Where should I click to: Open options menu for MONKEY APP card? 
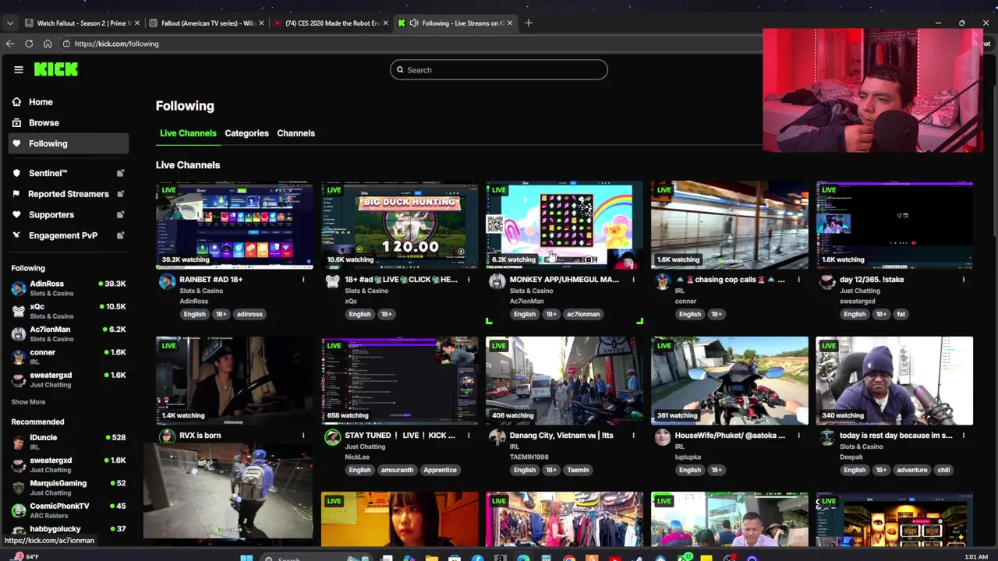click(x=633, y=280)
